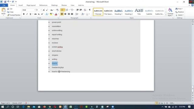194x109 pixels.
Task: Toggle Bold formatting
Action: tap(24, 14)
